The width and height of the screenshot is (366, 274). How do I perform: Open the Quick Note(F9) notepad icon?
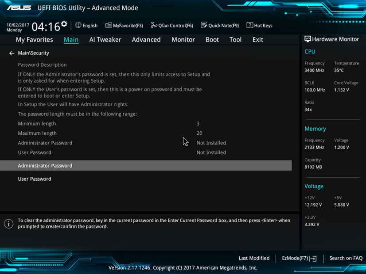(x=204, y=25)
